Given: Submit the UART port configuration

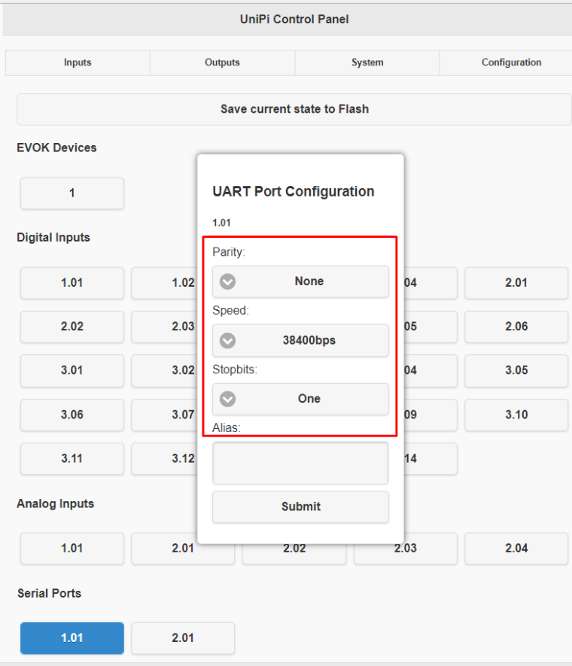Looking at the screenshot, I should (x=300, y=506).
